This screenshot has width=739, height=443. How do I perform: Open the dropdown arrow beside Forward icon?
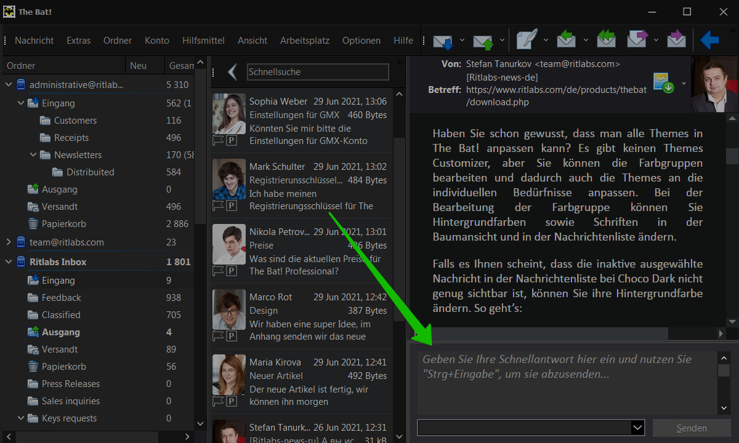(656, 41)
